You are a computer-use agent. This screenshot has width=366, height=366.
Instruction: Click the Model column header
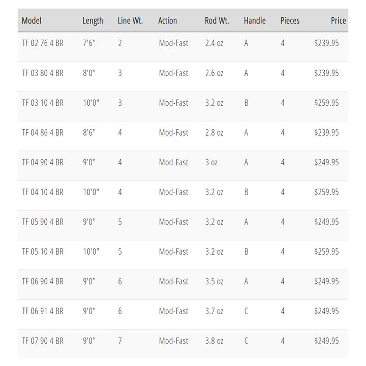(x=32, y=21)
